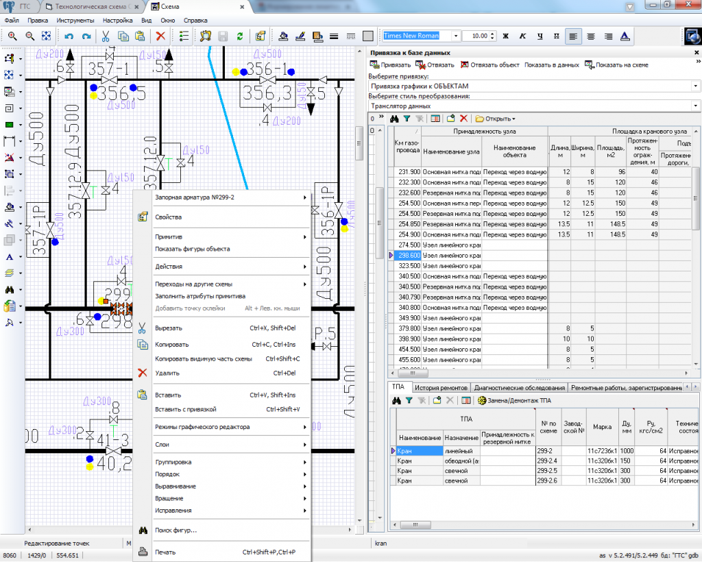Screen dimensions: 702x562
Task: Toggle underline Ч formatting
Action: [x=540, y=36]
